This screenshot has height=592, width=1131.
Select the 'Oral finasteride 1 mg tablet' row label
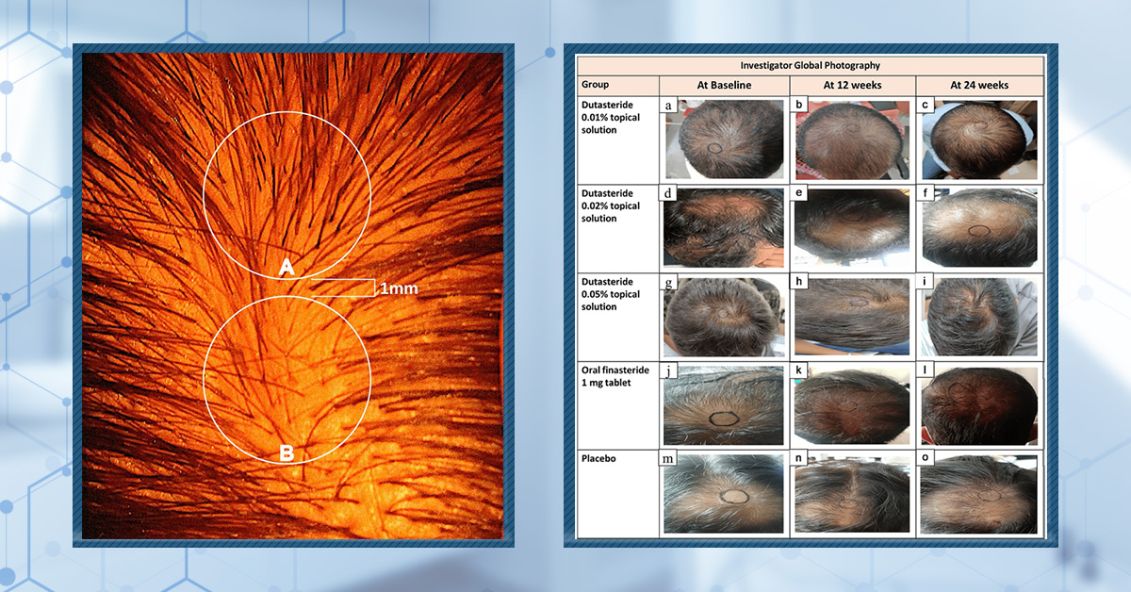[x=616, y=377]
